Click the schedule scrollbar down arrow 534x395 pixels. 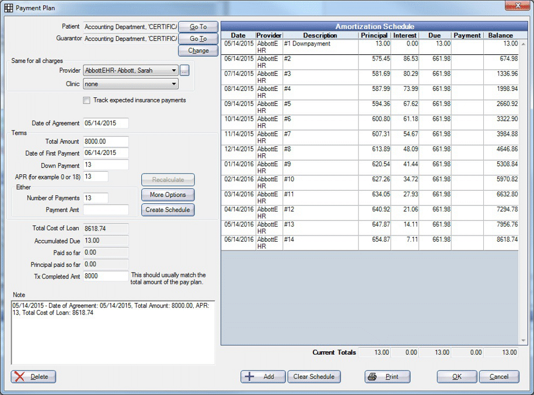[523, 341]
